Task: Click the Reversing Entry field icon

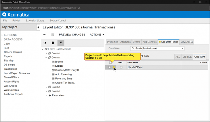Action: (53, 79)
